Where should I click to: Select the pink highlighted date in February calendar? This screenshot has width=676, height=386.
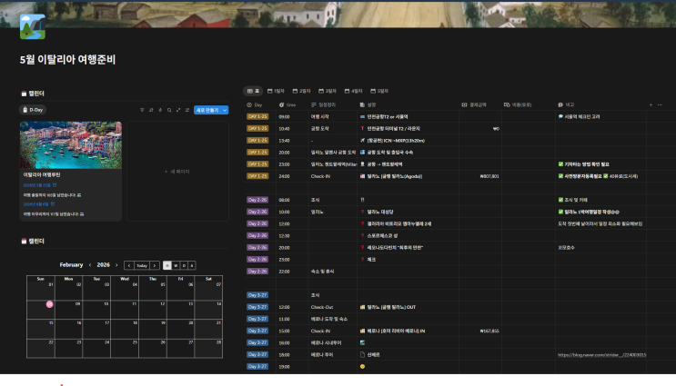tap(49, 304)
